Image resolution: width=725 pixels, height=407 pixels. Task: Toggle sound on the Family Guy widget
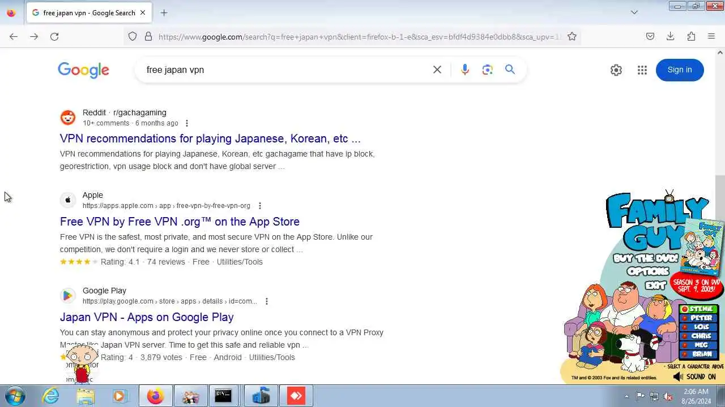pyautogui.click(x=694, y=376)
